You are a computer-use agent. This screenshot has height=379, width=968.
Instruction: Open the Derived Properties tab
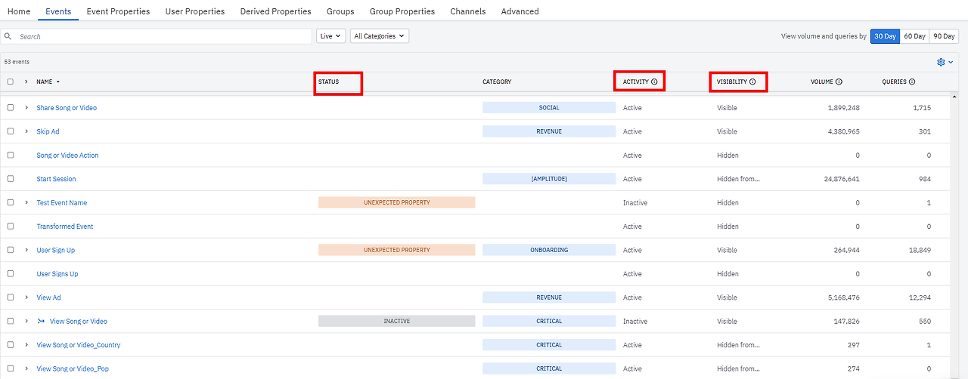pos(275,11)
